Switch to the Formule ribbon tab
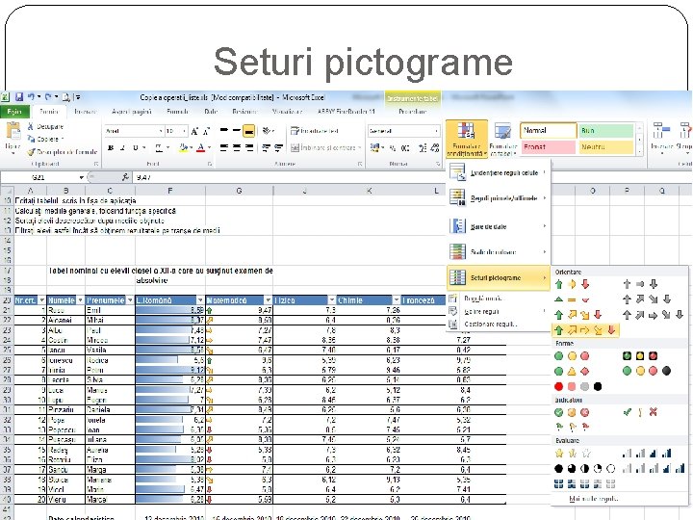 click(x=178, y=112)
